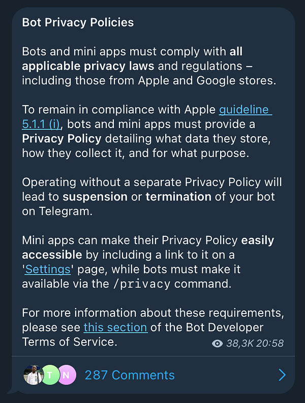The width and height of the screenshot is (305, 403).
Task: Click the bold 'Privacy Policy' text
Action: 62,139
